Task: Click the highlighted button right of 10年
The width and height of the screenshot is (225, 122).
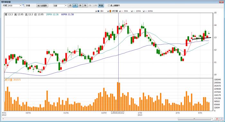Action: [x=101, y=5]
